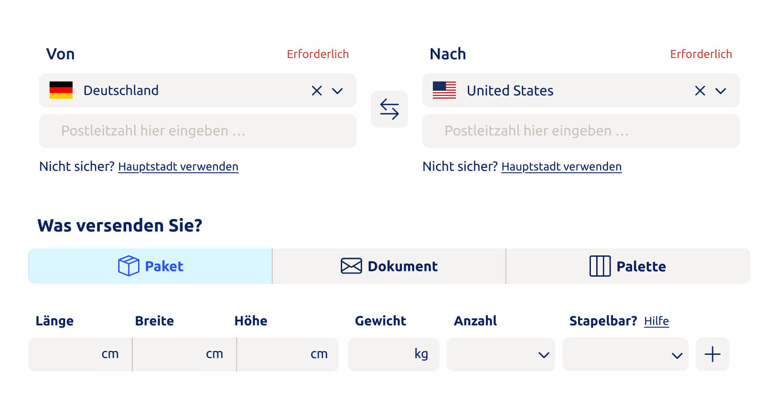Click the United States flag icon

(x=445, y=90)
